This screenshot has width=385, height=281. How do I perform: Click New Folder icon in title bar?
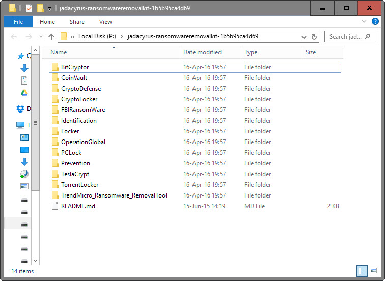(40, 8)
